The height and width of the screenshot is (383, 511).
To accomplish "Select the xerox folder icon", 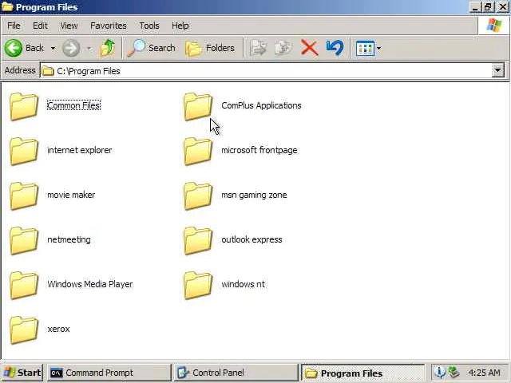I will point(24,330).
